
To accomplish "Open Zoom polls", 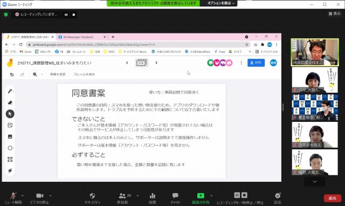I will [152, 198].
